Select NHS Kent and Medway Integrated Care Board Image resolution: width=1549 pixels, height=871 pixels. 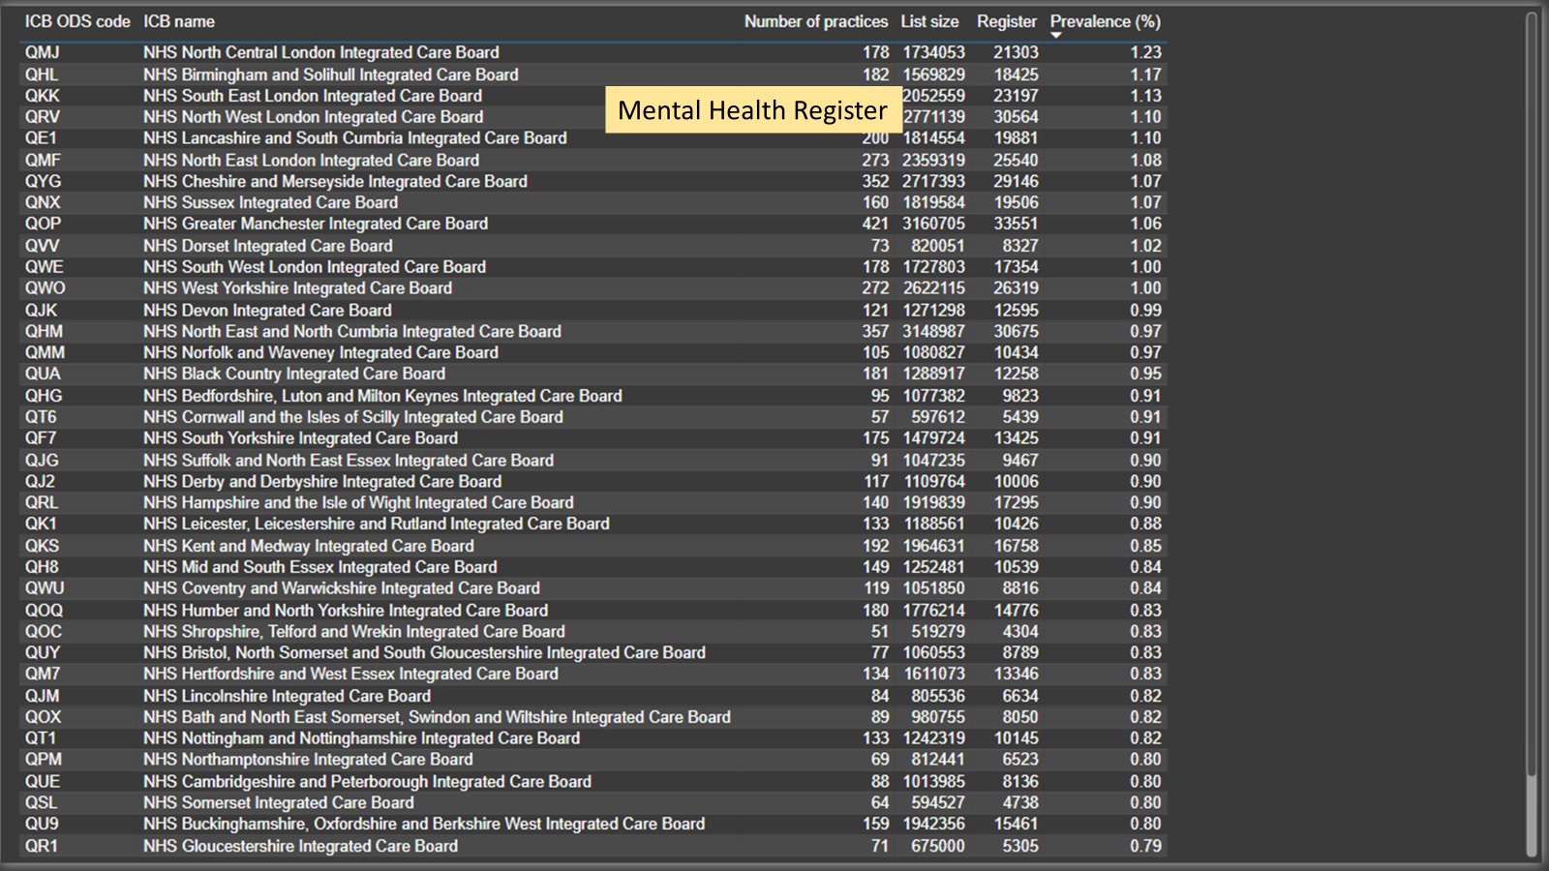[x=309, y=546]
